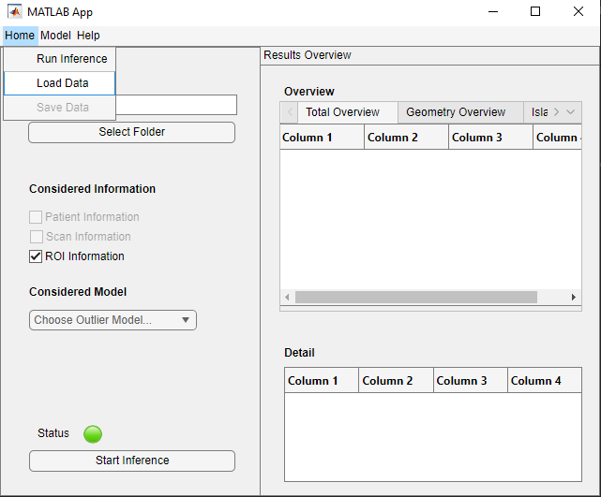Viewport: 601px width, 497px height.
Task: Select Load Data menu entry
Action: click(x=62, y=83)
